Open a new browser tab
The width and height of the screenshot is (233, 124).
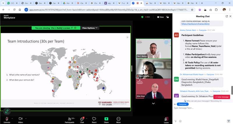pyautogui.click(x=202, y=3)
